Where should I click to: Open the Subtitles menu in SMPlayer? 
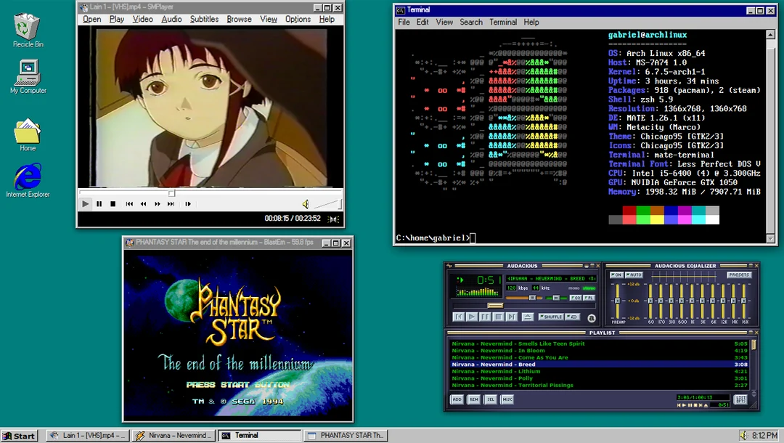(204, 20)
